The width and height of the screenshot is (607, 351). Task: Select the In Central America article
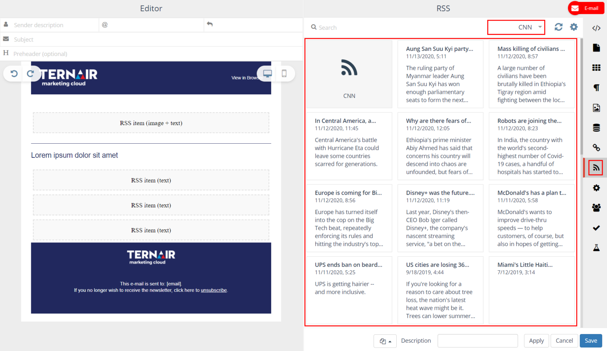click(x=349, y=146)
